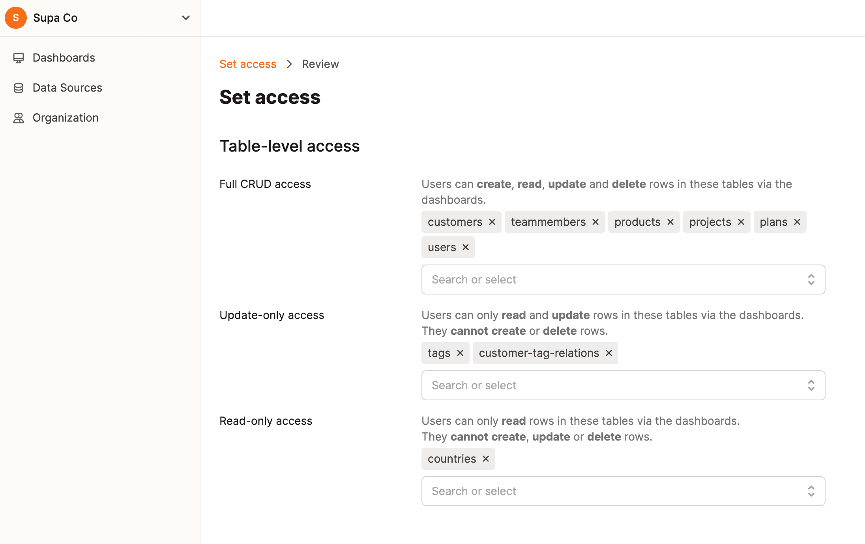
Task: Remove the tags tag from Update-only access
Action: tap(460, 353)
